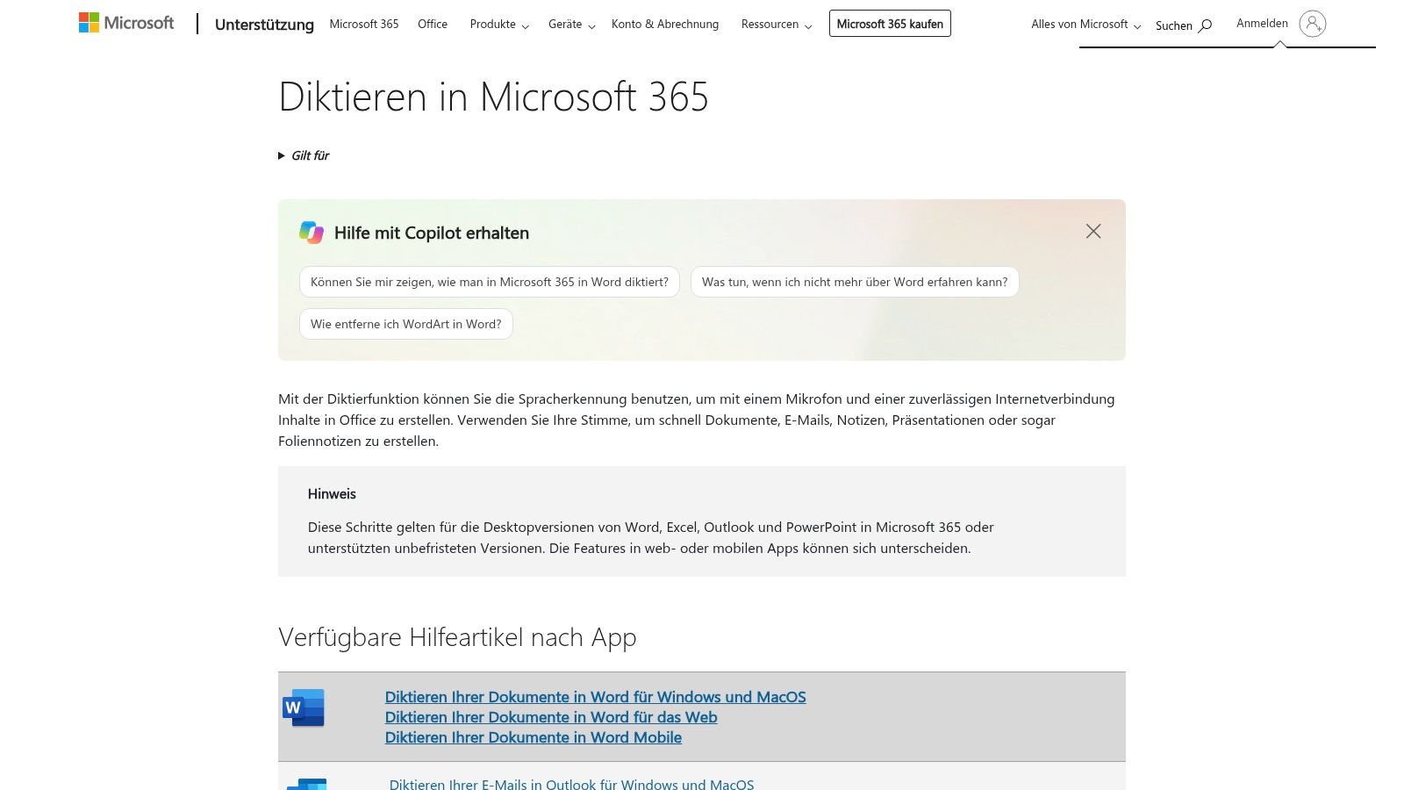The image size is (1404, 790).
Task: Expand 'Alles von Microsoft' menu
Action: pos(1086,25)
